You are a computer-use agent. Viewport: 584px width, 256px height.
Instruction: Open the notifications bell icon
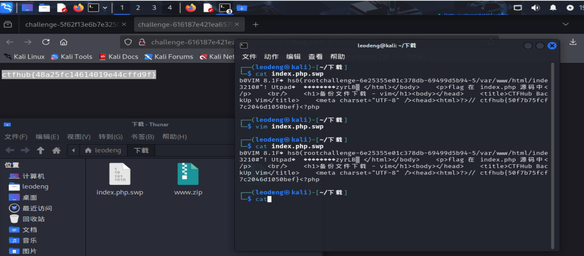tap(553, 7)
